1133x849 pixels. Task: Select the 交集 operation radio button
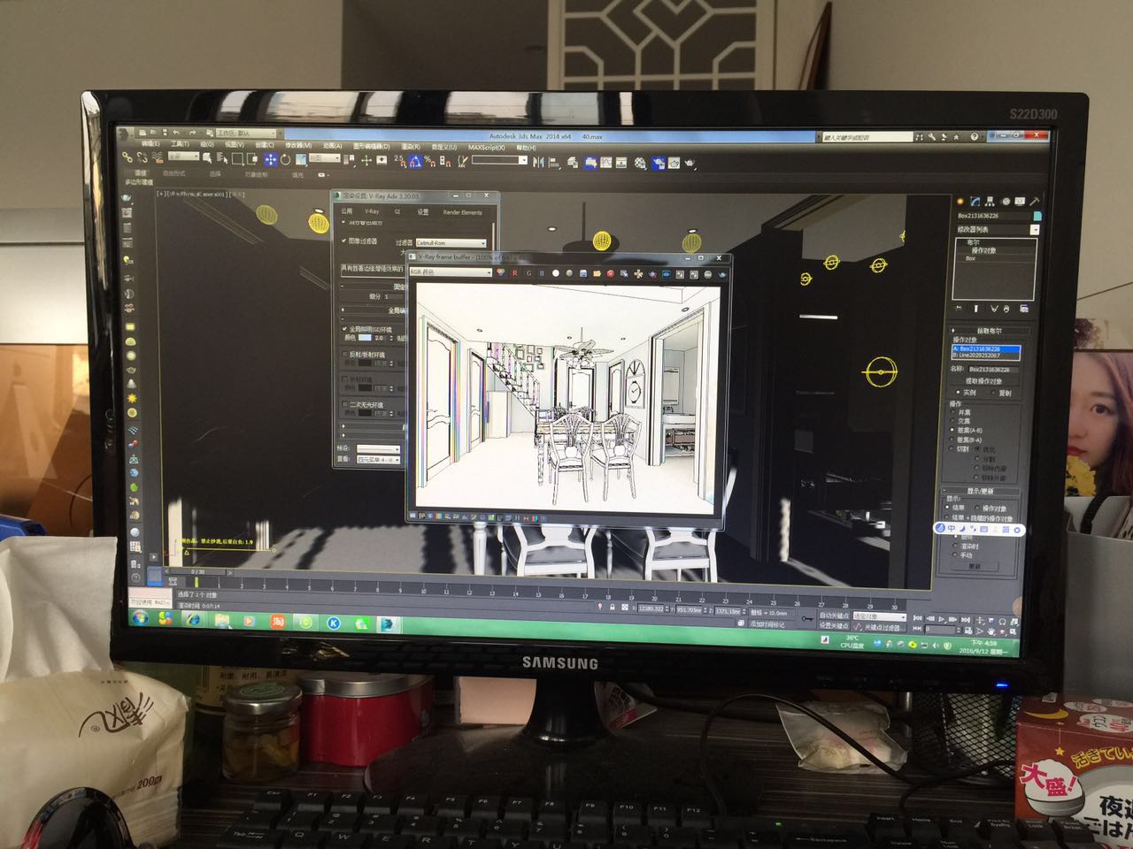click(953, 420)
